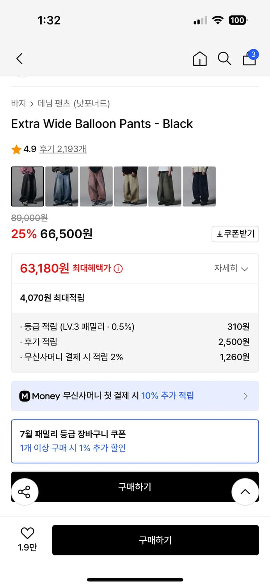This screenshot has height=587, width=270.
Task: Select the pink balloon pants color option
Action: 96,186
